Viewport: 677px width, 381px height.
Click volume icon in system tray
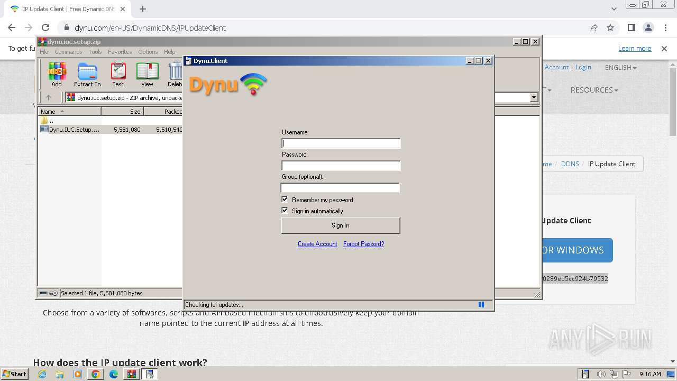point(601,374)
